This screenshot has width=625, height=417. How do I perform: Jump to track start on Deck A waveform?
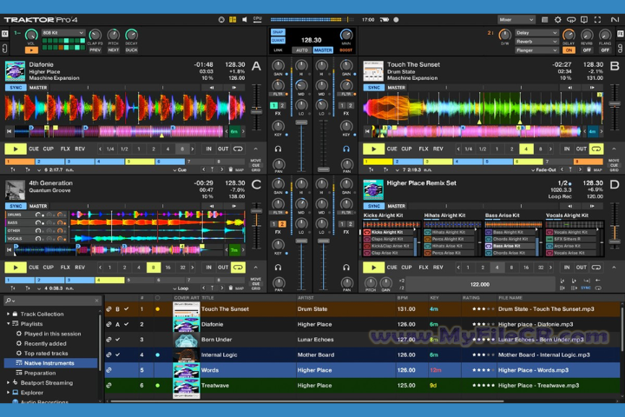pos(10,131)
